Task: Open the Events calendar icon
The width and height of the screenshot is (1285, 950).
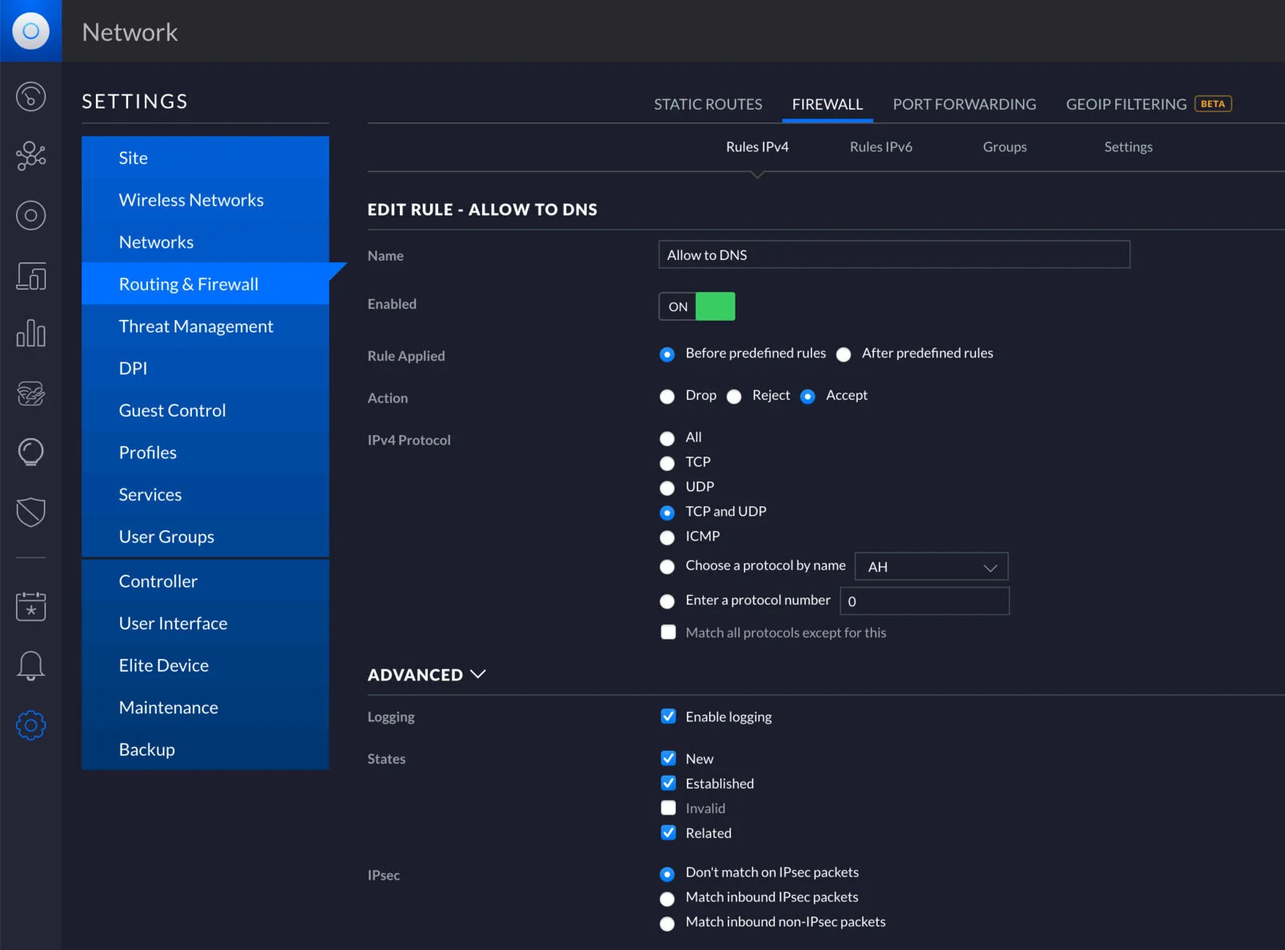Action: point(31,606)
